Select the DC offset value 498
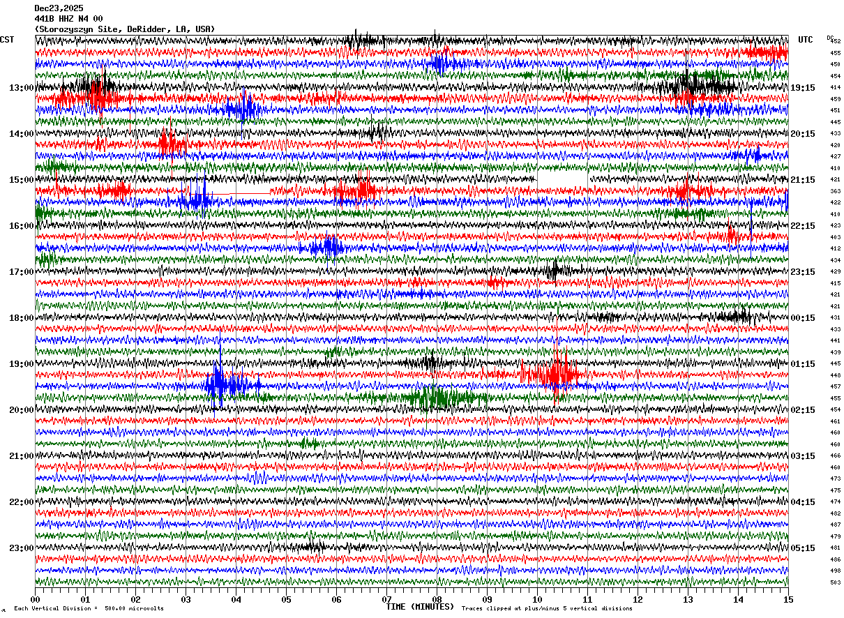Image resolution: width=844 pixels, height=618 pixels. point(835,571)
